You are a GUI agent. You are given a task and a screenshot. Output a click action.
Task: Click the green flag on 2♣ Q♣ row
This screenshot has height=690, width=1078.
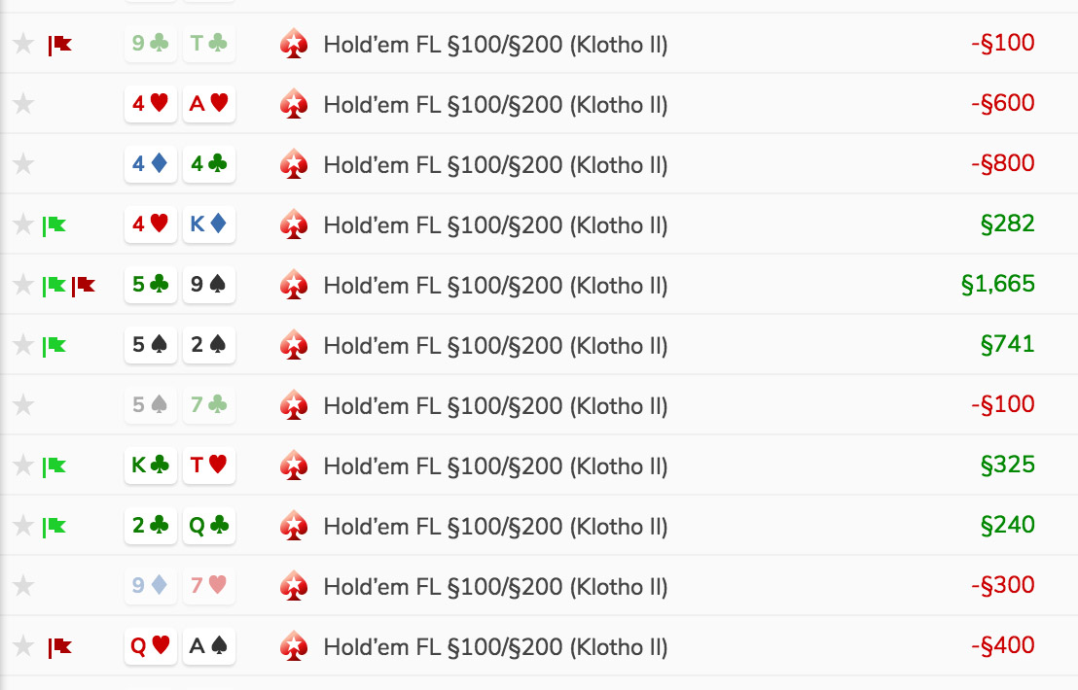pos(54,528)
